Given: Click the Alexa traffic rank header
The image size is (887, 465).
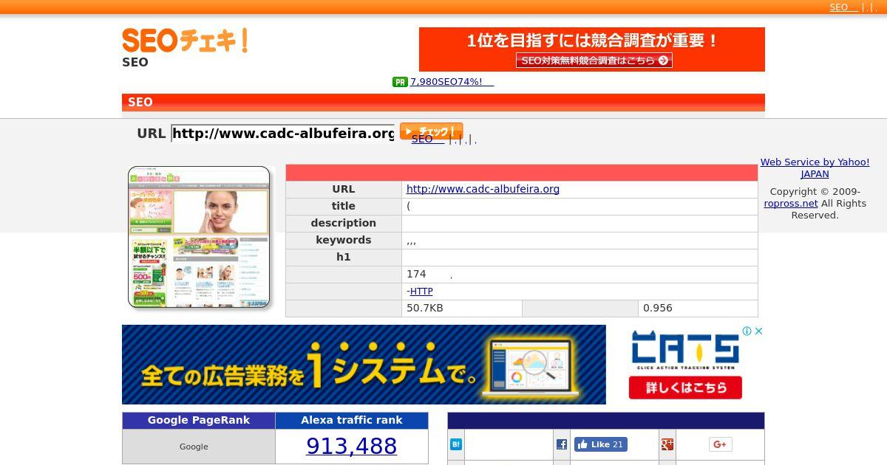Looking at the screenshot, I should coord(352,420).
